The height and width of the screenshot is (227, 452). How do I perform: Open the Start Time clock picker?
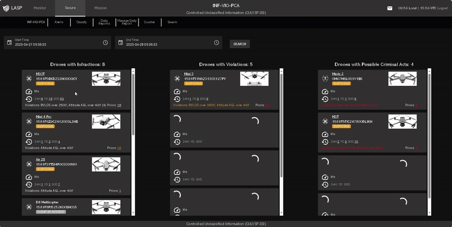pyautogui.click(x=105, y=43)
